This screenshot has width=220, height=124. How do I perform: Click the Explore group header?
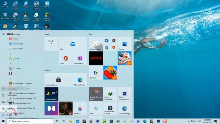47,70
